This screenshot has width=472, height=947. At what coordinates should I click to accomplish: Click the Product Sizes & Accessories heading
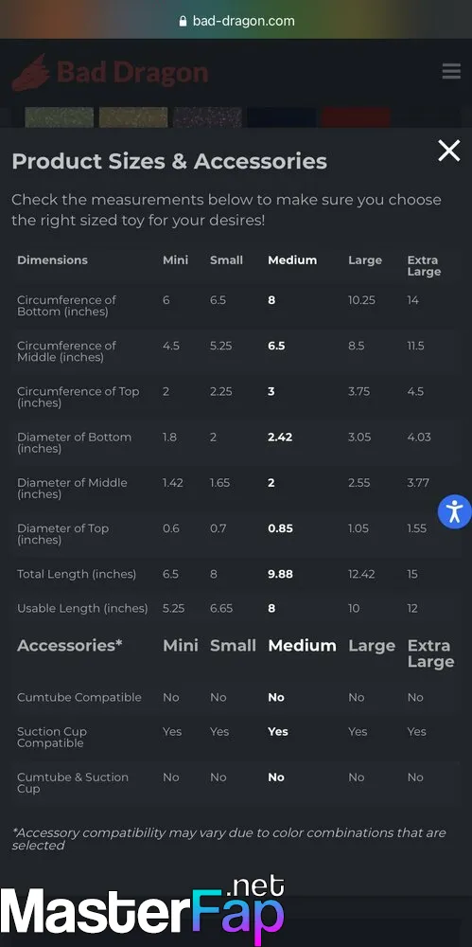point(169,161)
